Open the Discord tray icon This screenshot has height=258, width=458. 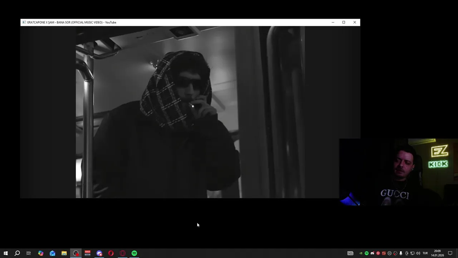[372, 253]
